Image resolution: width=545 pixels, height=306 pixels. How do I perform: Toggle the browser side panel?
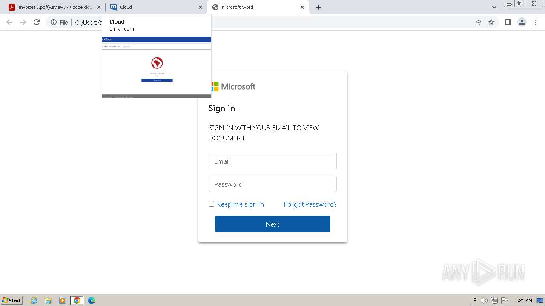[508, 22]
